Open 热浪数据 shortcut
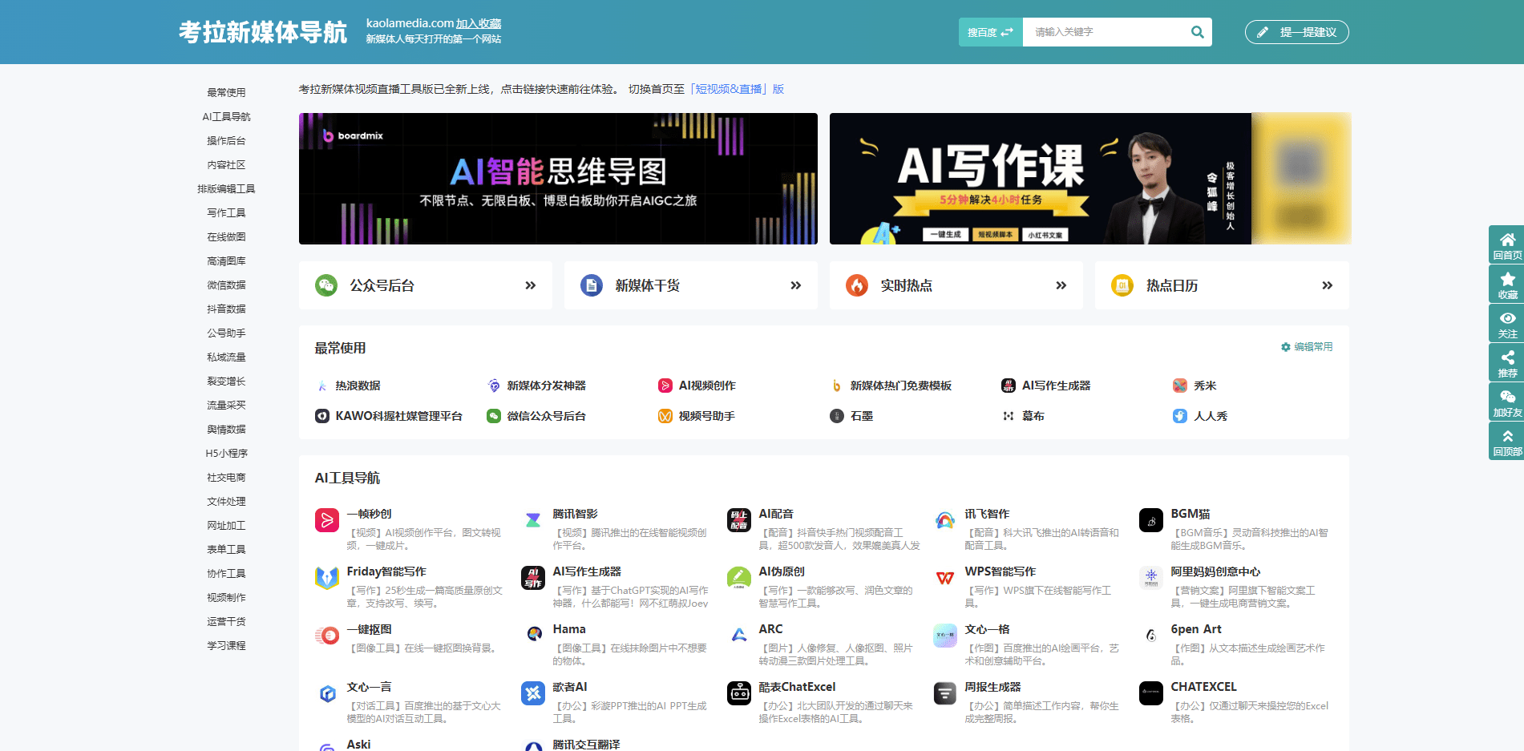This screenshot has width=1524, height=751. [x=349, y=386]
